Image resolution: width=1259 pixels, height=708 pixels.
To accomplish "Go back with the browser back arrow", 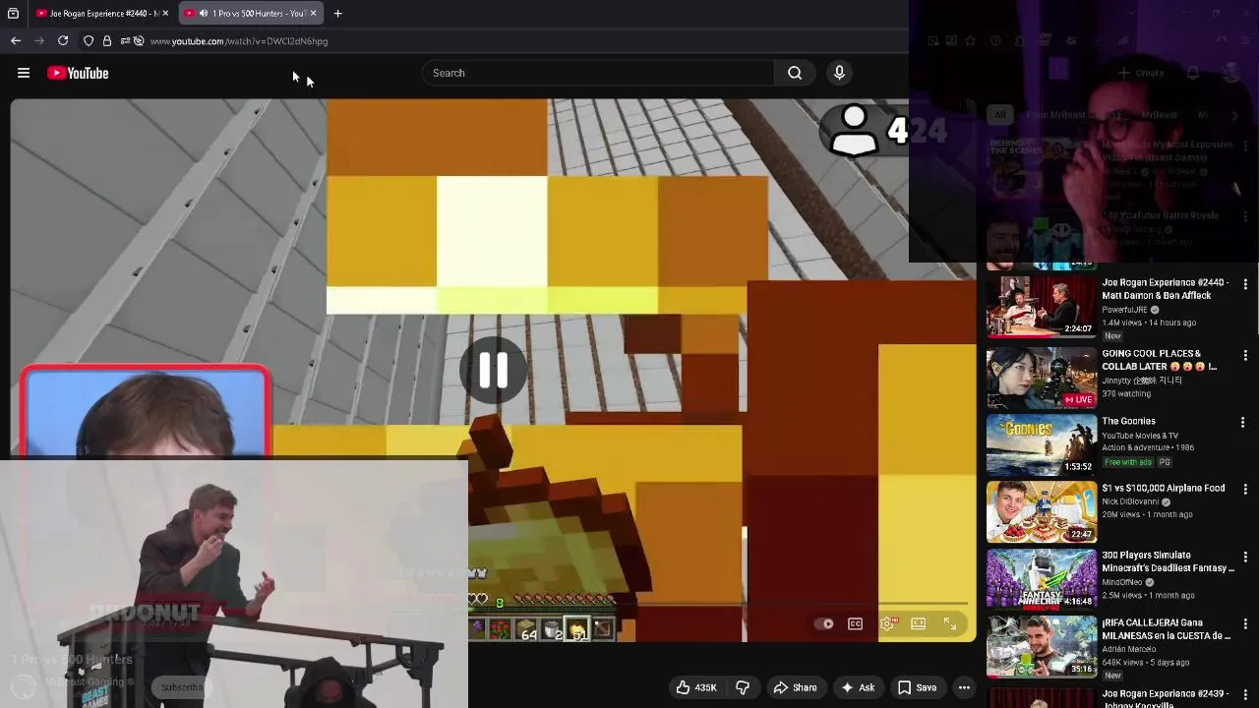I will click(16, 41).
